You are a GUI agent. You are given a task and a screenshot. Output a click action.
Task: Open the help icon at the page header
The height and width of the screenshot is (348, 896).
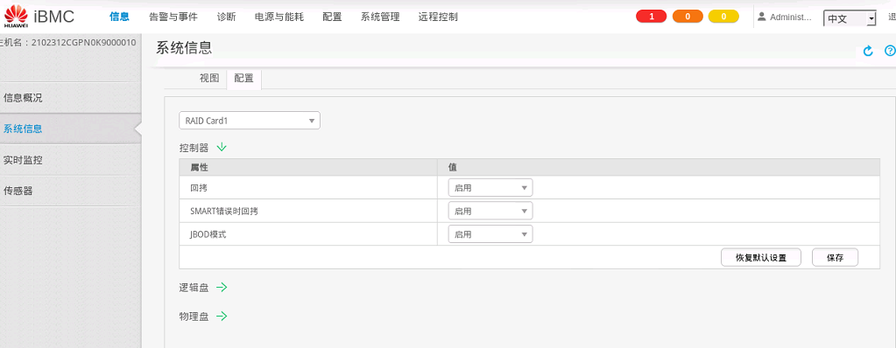click(x=890, y=51)
